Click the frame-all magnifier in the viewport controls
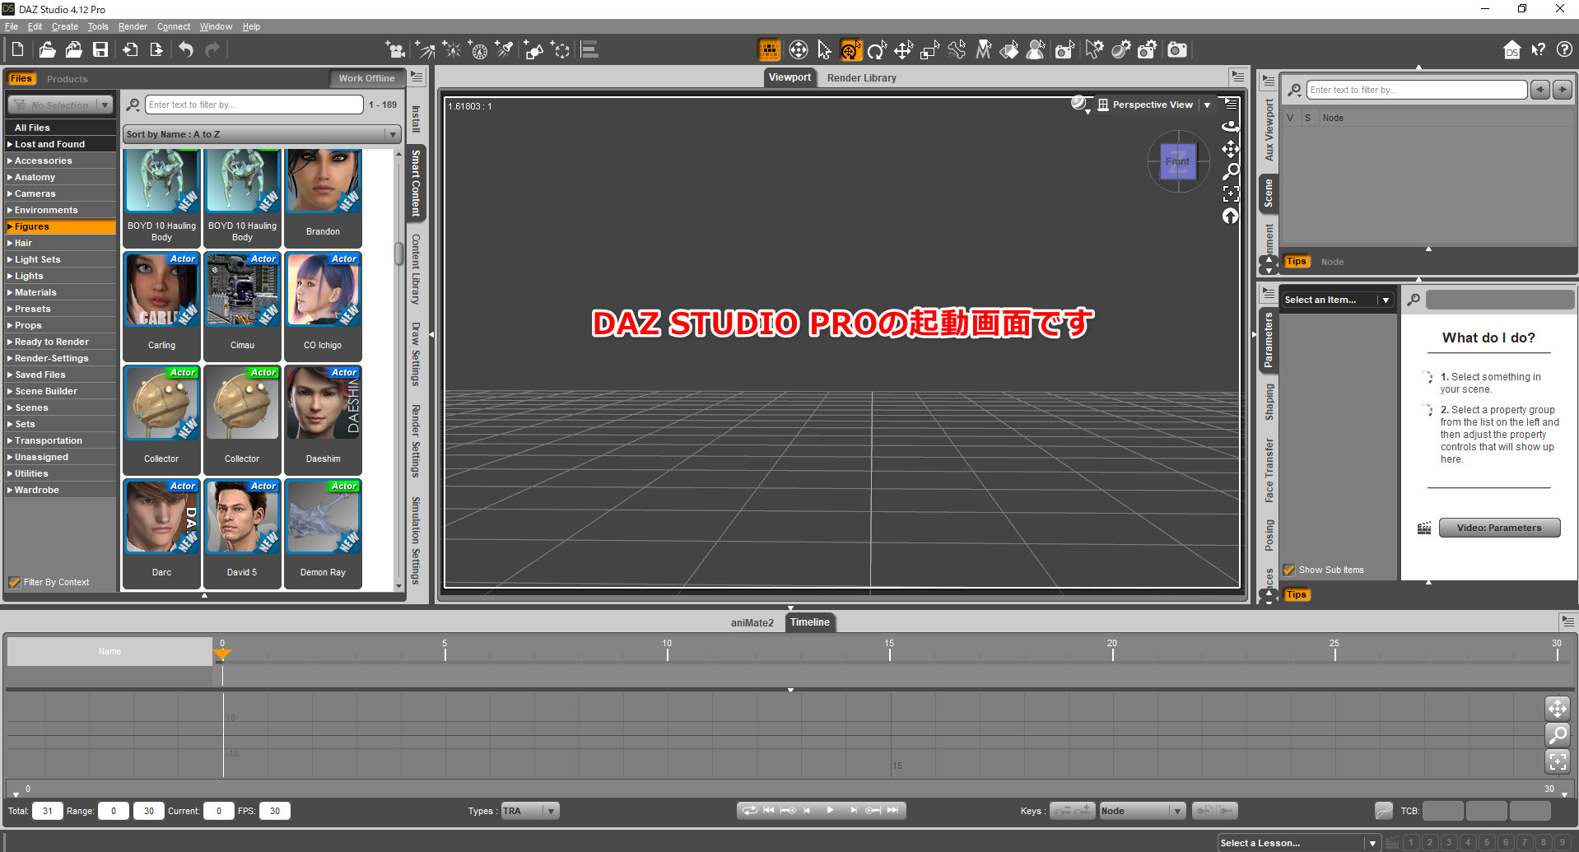The image size is (1579, 852). 1230,170
